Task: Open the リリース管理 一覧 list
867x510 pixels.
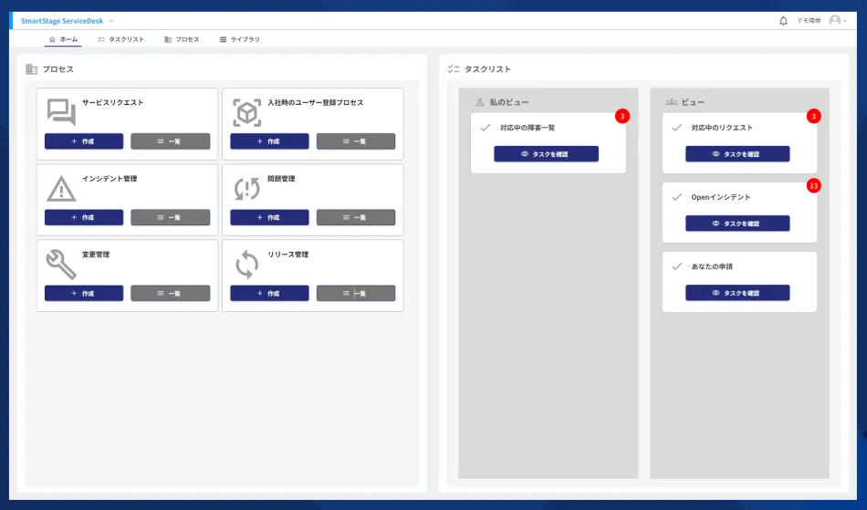Action: pos(356,294)
